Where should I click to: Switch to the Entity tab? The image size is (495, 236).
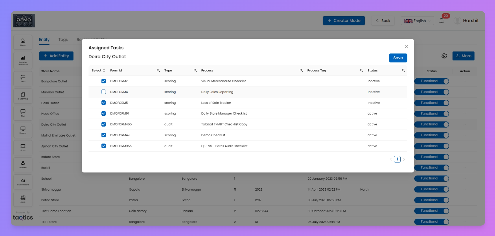pos(44,40)
